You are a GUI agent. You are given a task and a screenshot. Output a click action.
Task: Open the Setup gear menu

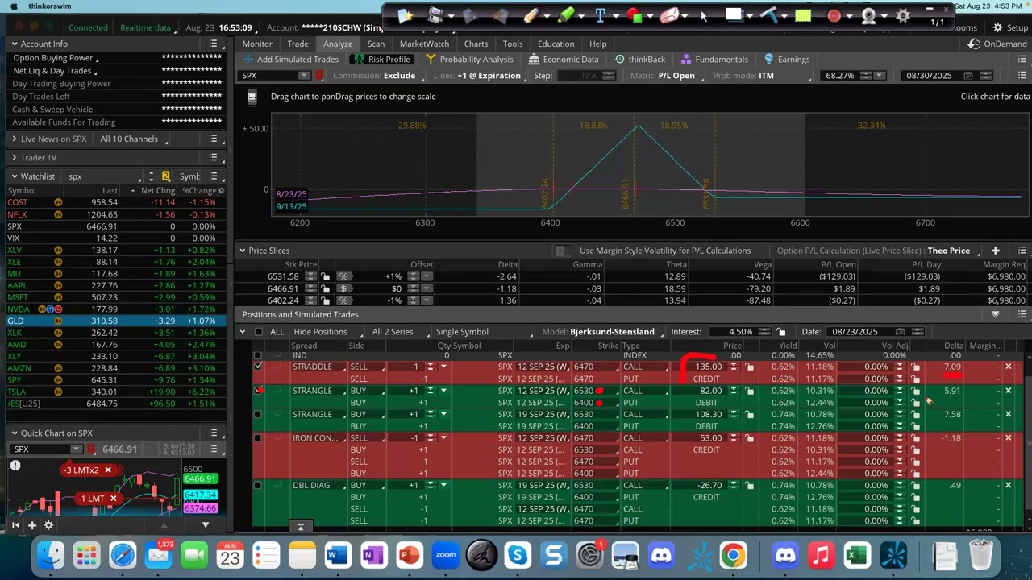point(1009,27)
